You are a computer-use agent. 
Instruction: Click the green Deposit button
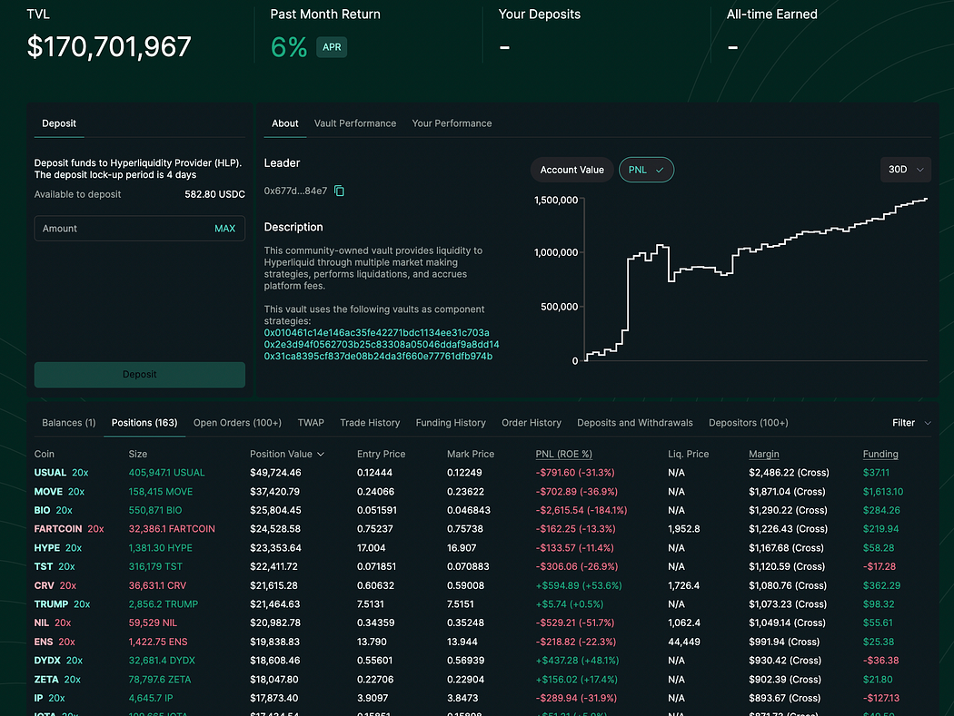[x=139, y=375]
